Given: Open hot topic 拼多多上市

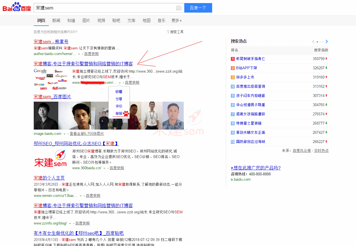Looking at the screenshot, I should click(x=245, y=77).
